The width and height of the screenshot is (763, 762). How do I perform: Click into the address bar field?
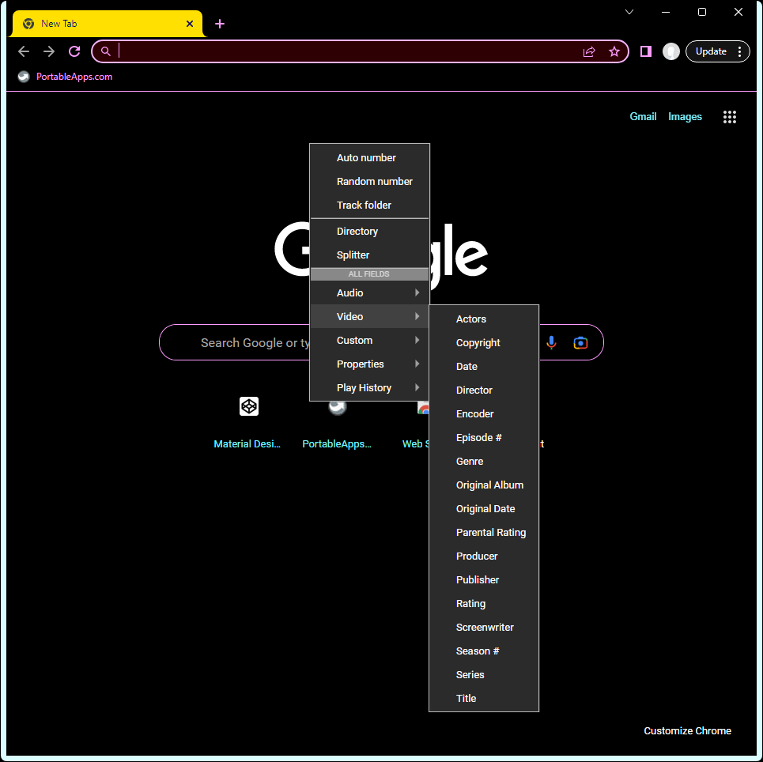(x=348, y=51)
